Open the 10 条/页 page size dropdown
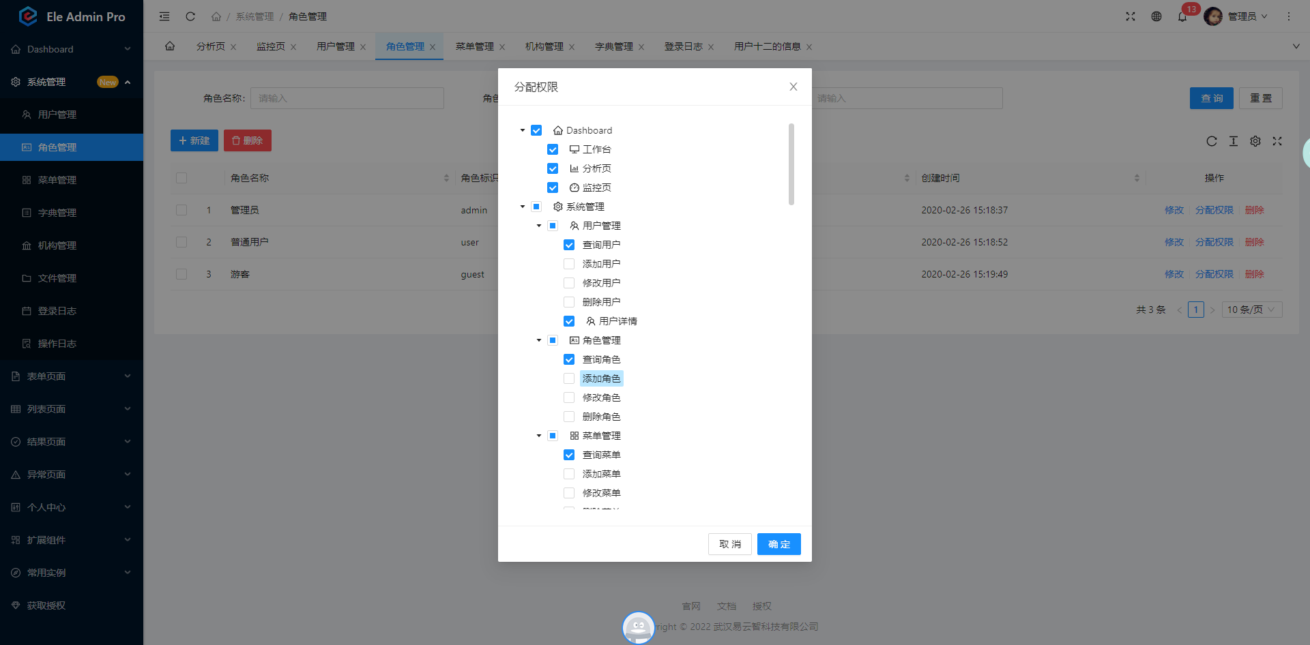1310x645 pixels. [x=1251, y=310]
